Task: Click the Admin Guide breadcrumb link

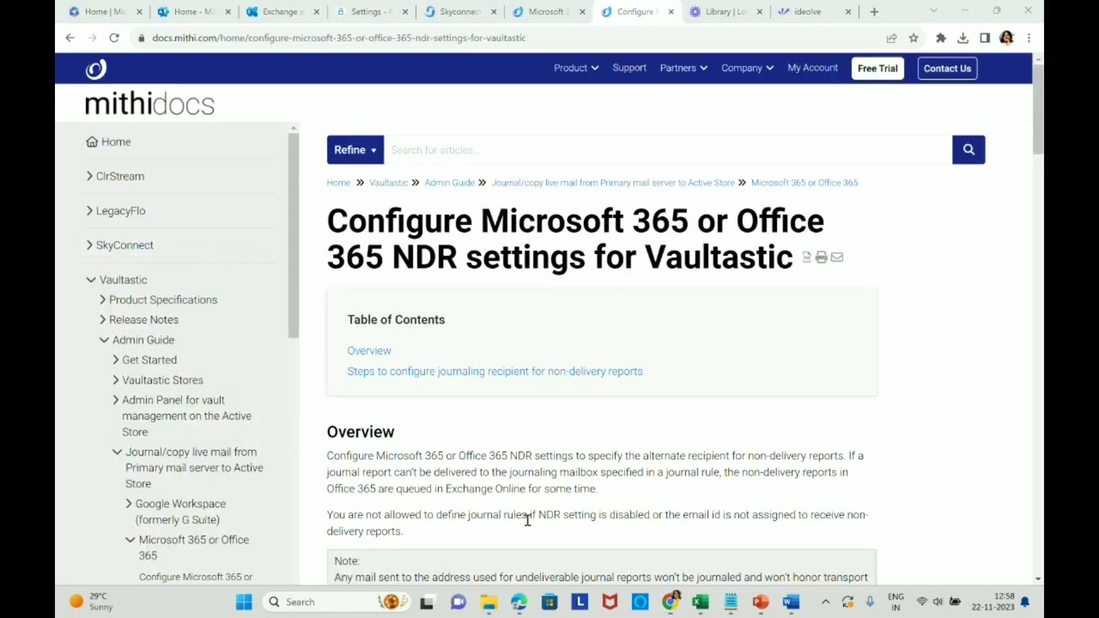Action: click(449, 182)
